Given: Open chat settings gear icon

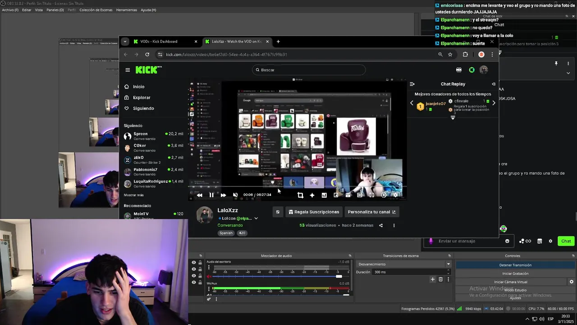Looking at the screenshot, I should (550, 241).
